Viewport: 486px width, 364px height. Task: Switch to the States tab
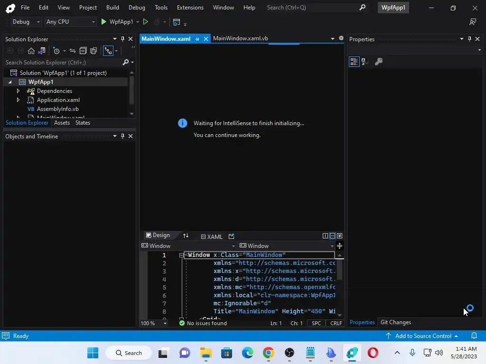click(83, 123)
